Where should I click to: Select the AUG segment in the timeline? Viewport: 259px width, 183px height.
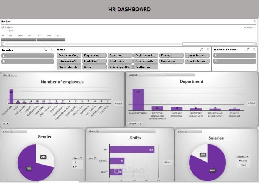point(22,39)
